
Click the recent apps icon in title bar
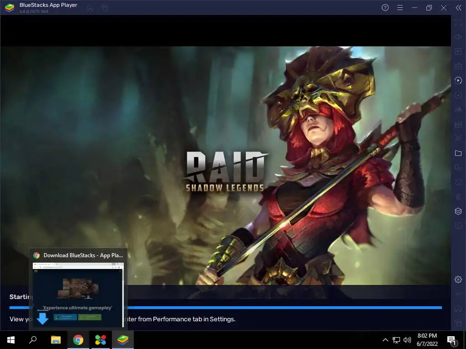click(105, 8)
